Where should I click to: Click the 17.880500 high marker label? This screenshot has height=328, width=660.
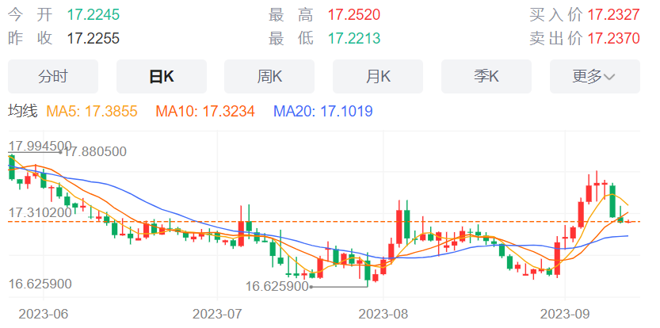(x=95, y=151)
